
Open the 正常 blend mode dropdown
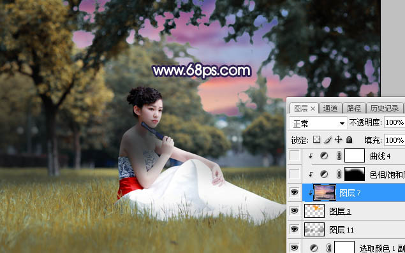[x=318, y=124]
